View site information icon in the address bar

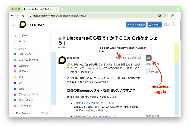coord(30,16)
